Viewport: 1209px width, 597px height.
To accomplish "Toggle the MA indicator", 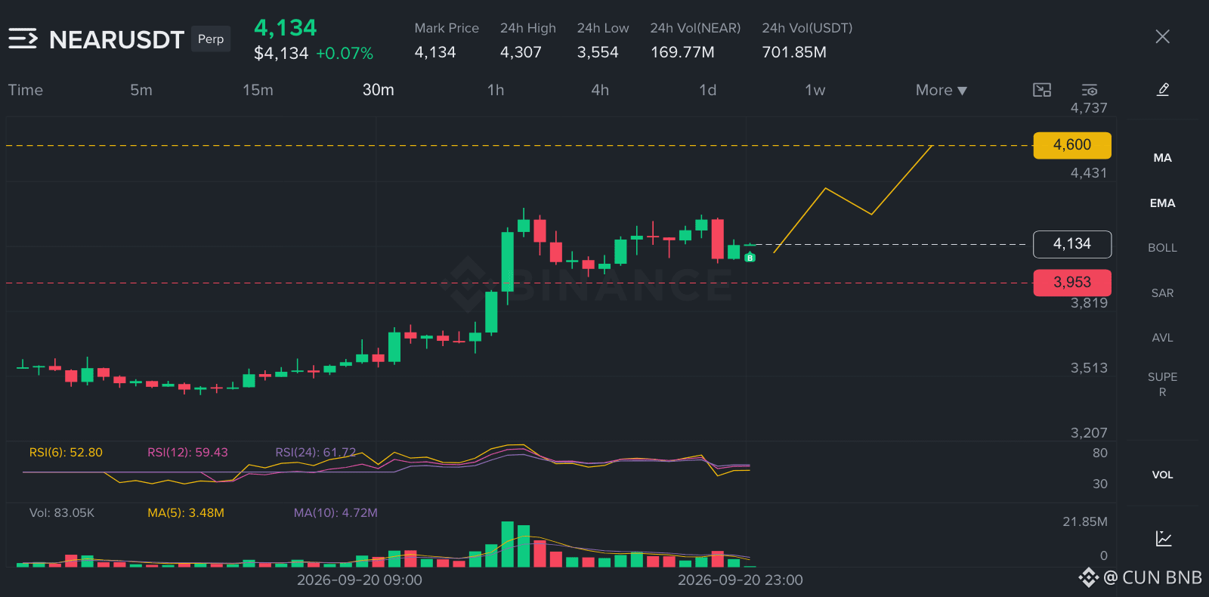I will coord(1162,158).
